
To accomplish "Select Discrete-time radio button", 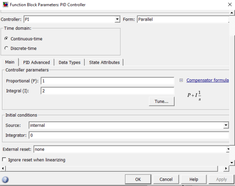I will [x=6, y=48].
